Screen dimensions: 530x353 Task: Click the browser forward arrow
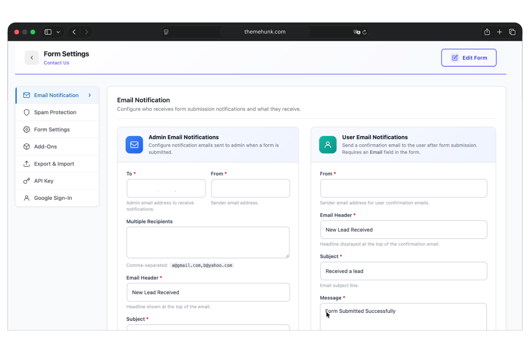point(86,32)
